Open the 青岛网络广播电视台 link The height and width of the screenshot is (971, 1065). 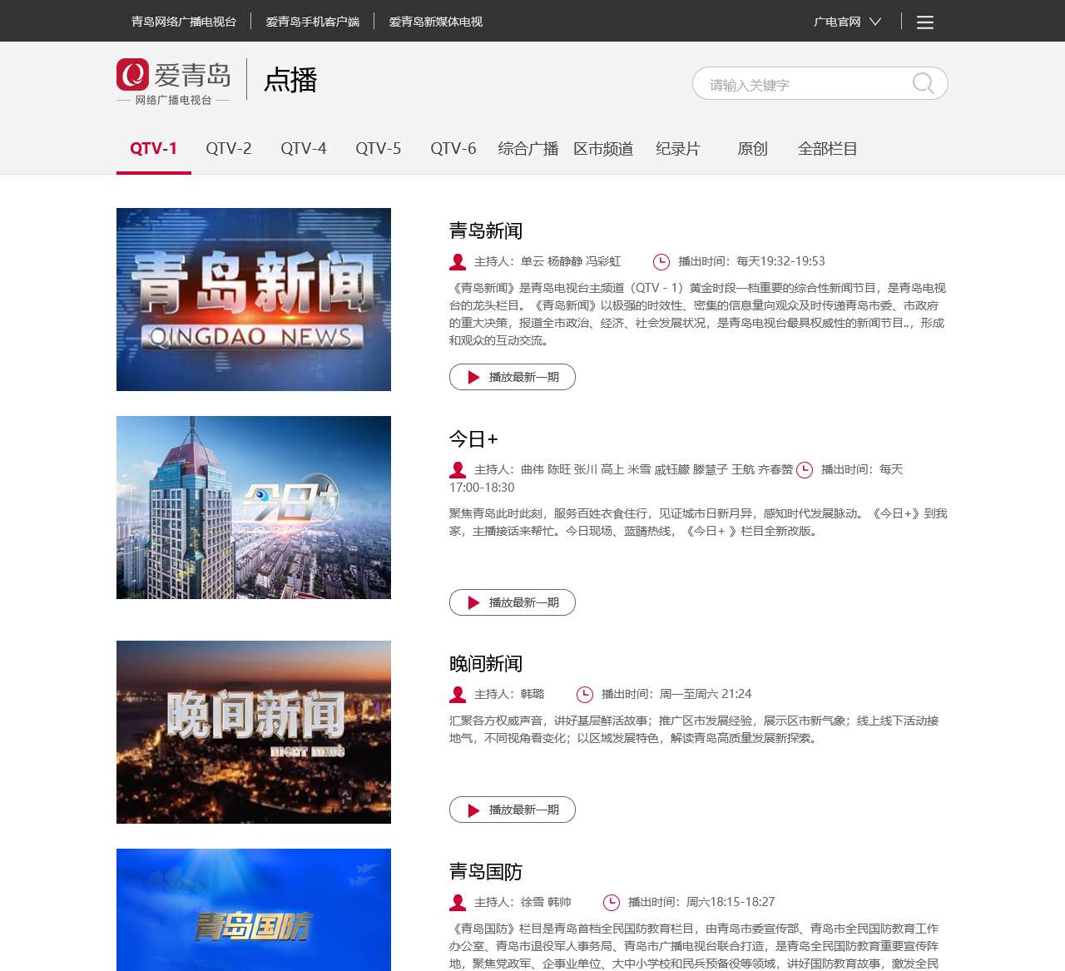point(184,22)
